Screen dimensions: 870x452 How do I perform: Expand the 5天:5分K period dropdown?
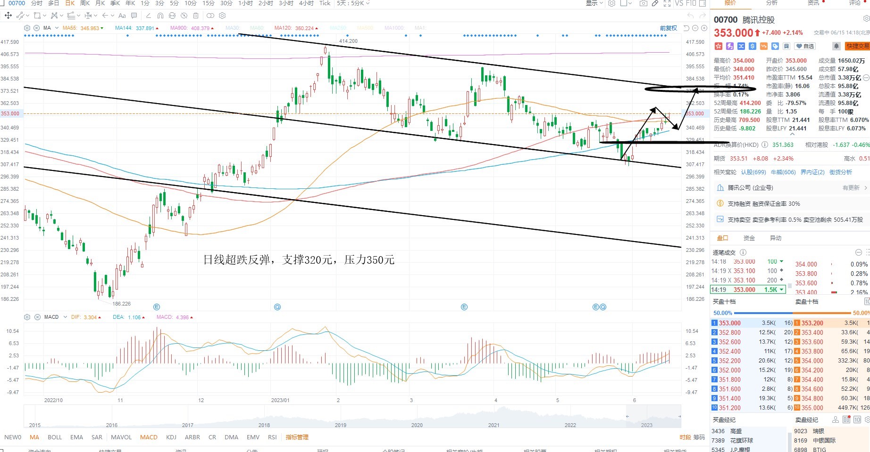[353, 3]
